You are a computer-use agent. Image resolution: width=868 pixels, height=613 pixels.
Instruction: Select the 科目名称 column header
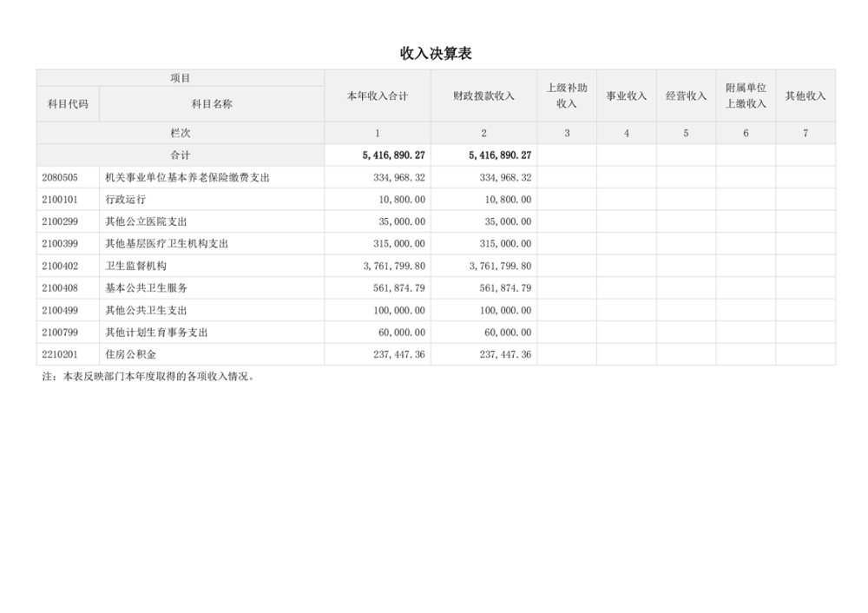click(x=212, y=104)
